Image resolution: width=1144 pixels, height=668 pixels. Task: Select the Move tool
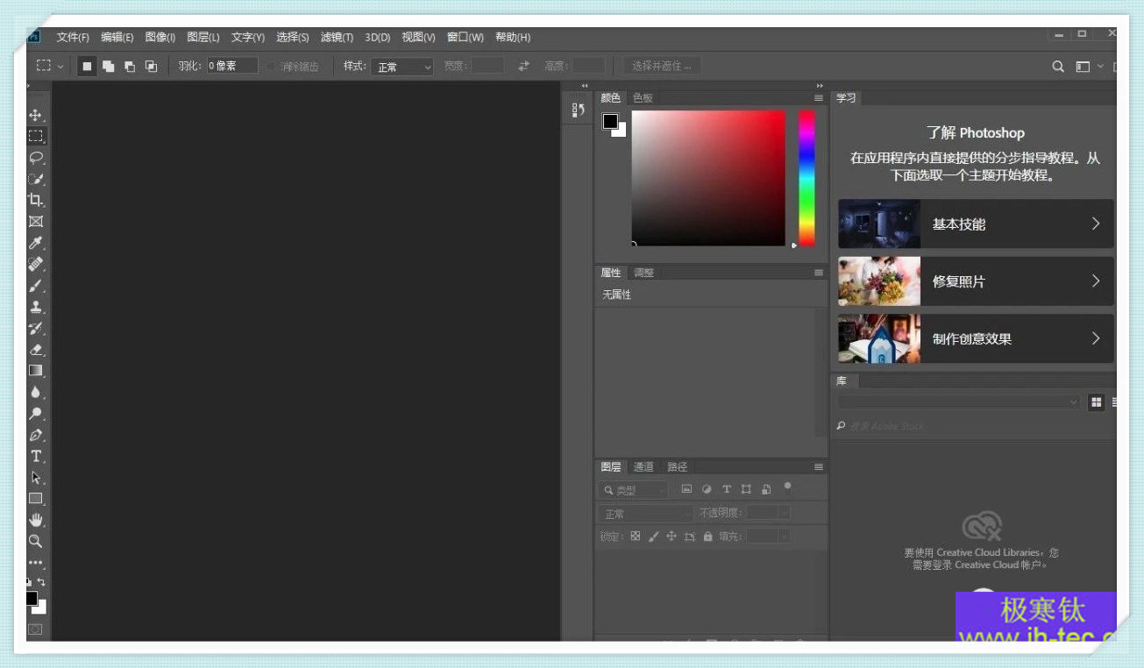pos(36,115)
